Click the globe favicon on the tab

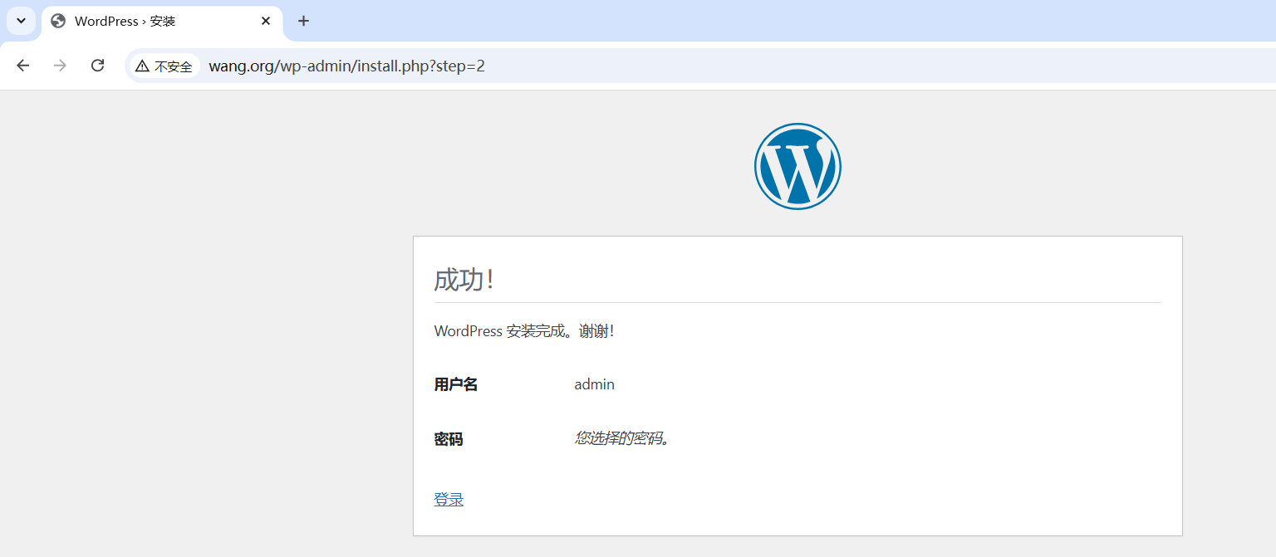58,22
